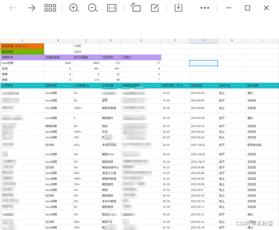The image size is (279, 230).
Task: Select column D header
Action: (111, 41)
